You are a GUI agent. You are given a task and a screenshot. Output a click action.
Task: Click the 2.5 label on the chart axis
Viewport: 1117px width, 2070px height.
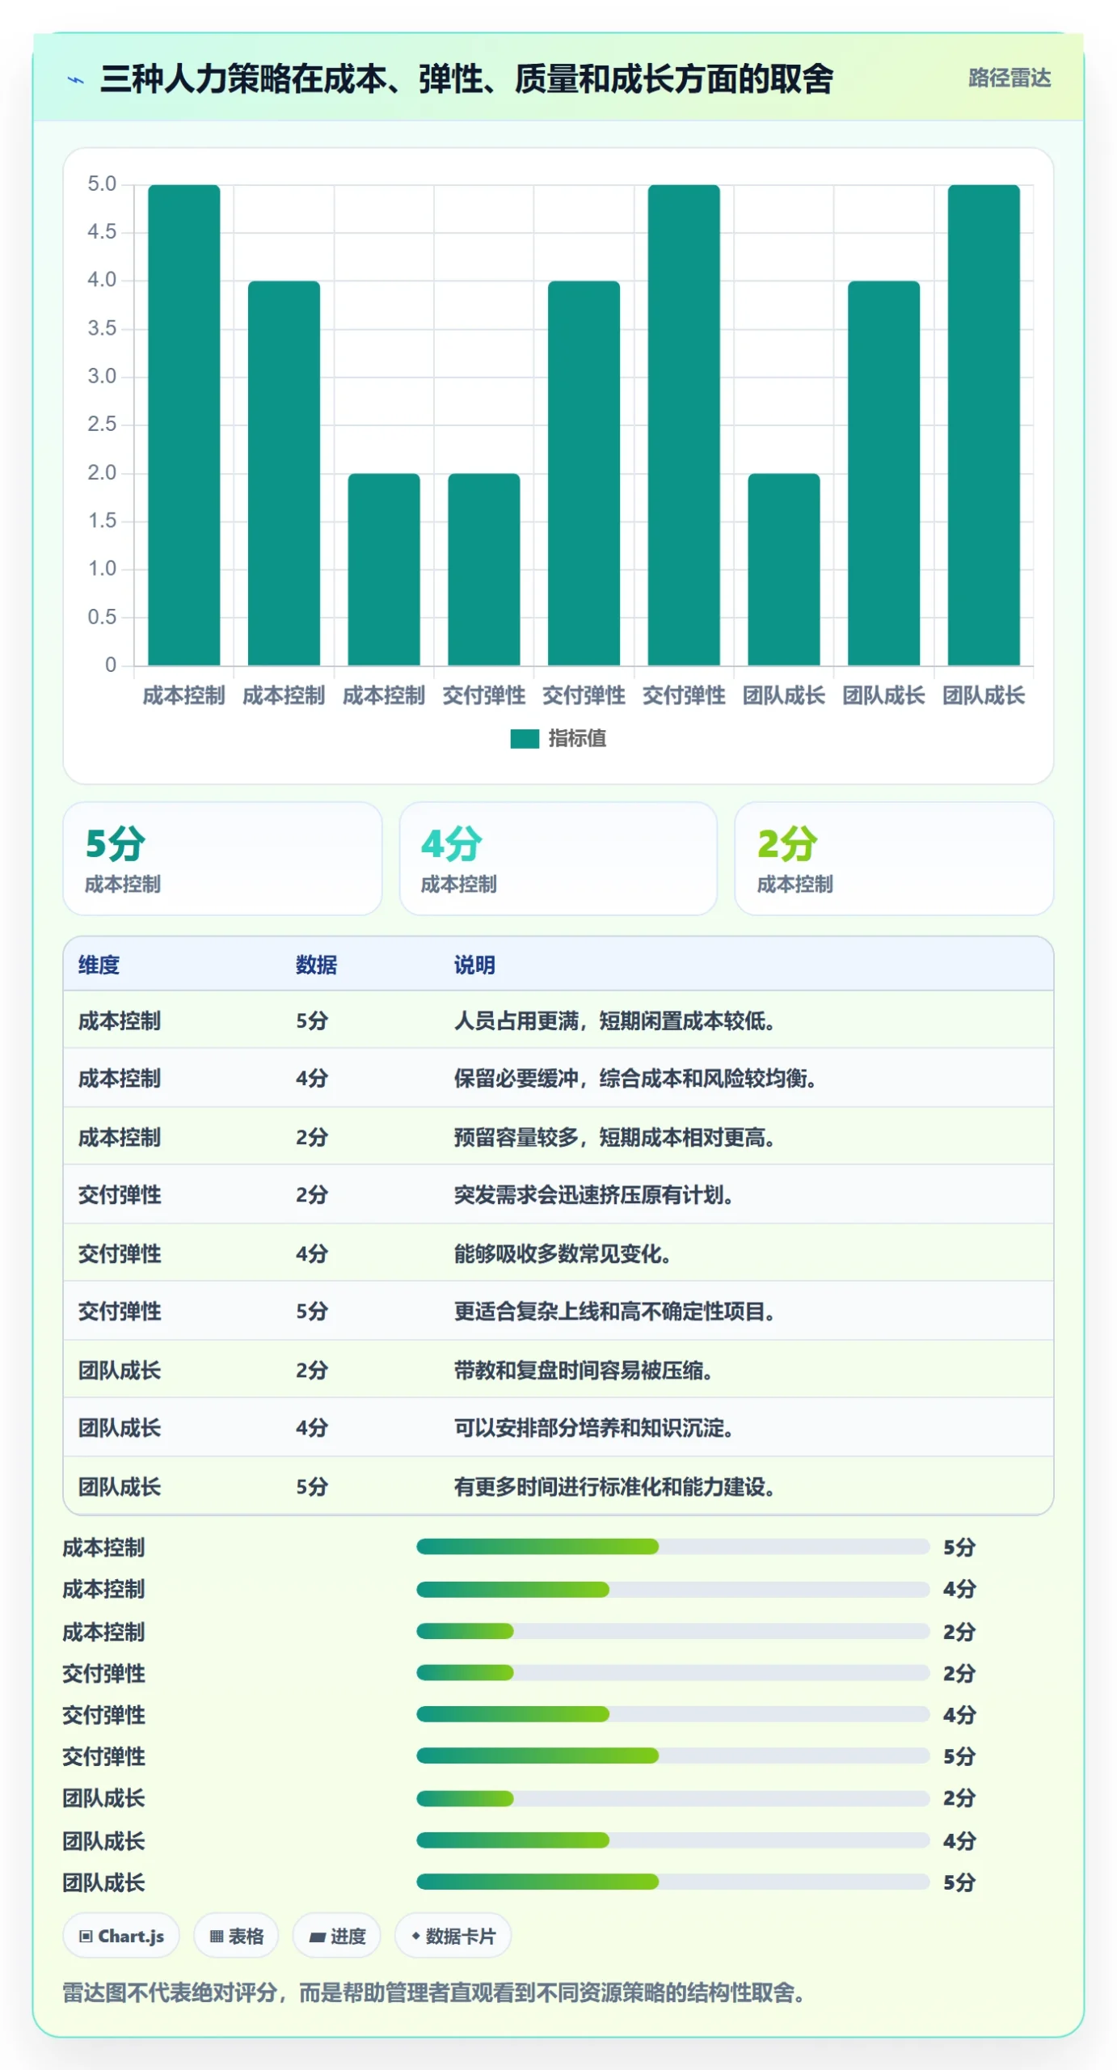point(102,425)
